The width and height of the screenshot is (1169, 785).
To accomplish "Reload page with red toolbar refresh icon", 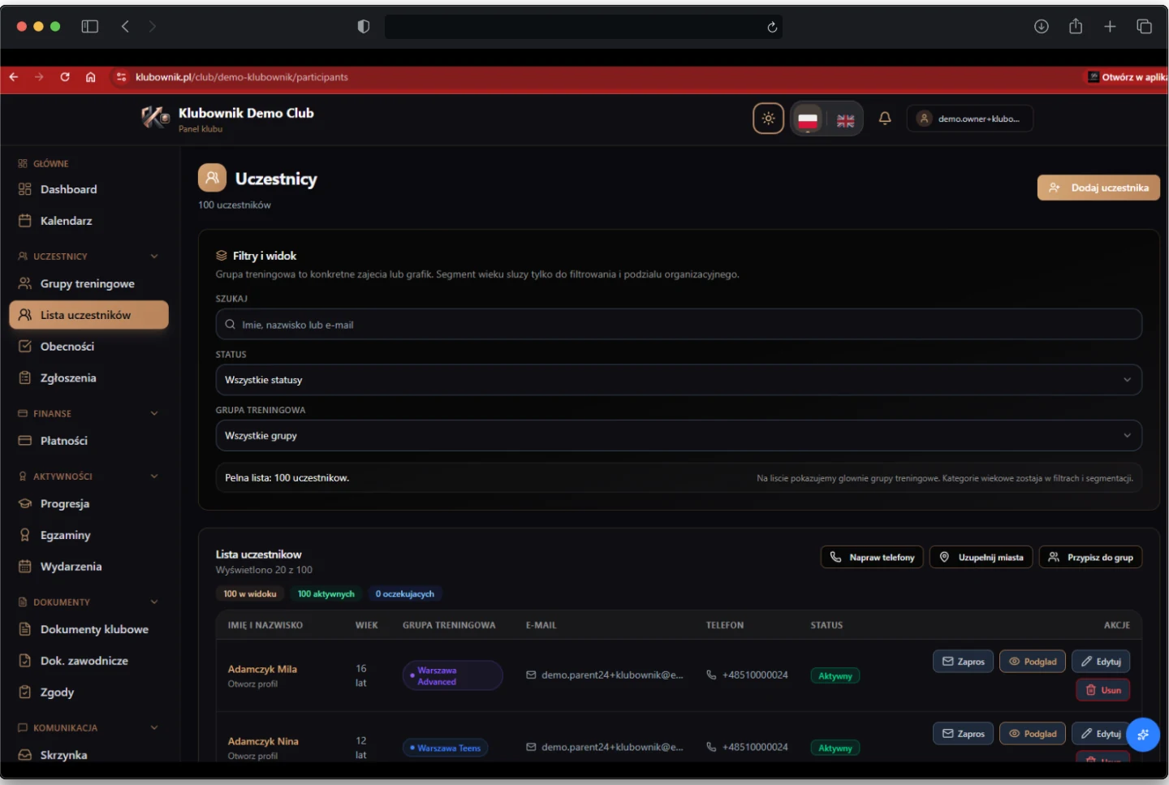I will coord(65,77).
